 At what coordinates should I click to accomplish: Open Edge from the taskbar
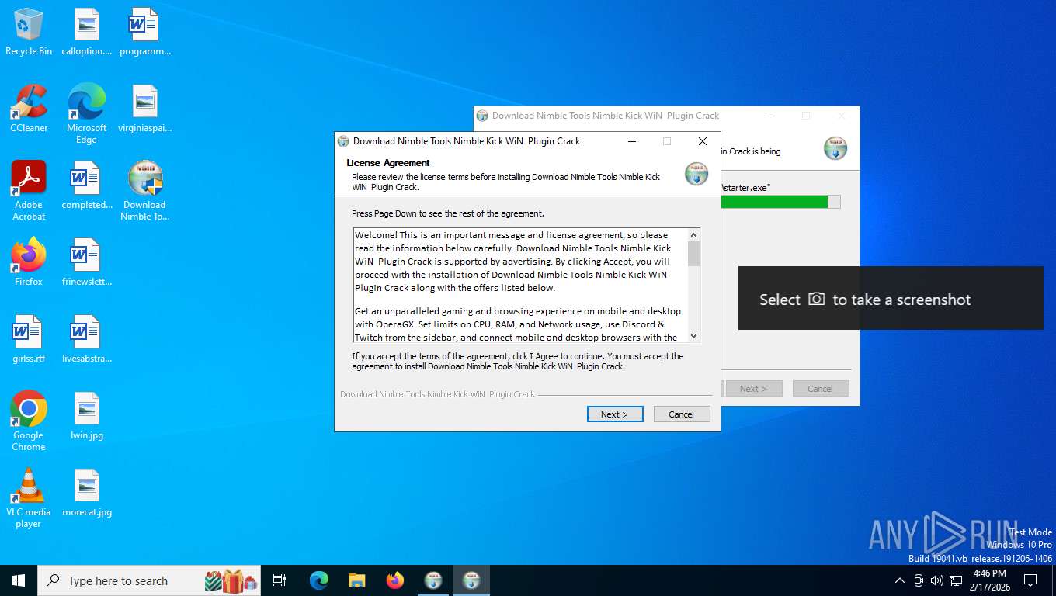pyautogui.click(x=319, y=580)
